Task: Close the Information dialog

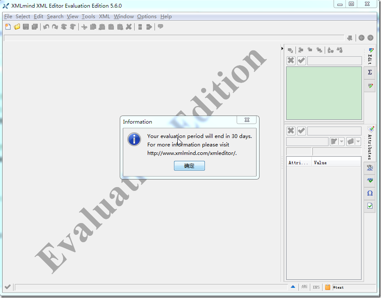Action: pos(247,120)
